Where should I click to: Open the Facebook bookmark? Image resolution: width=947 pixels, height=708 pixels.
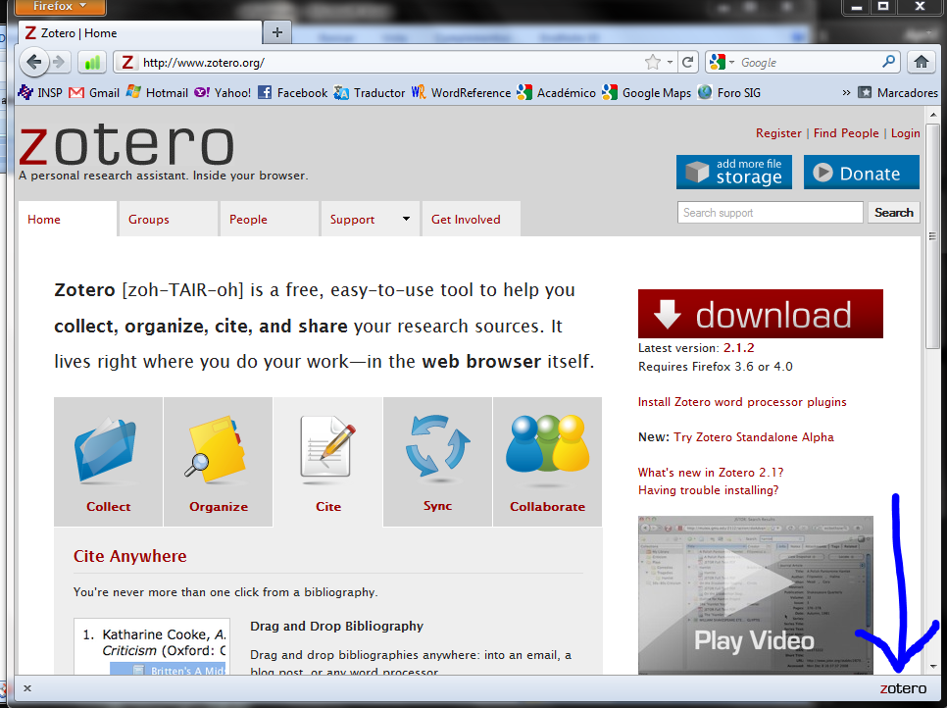coord(292,92)
